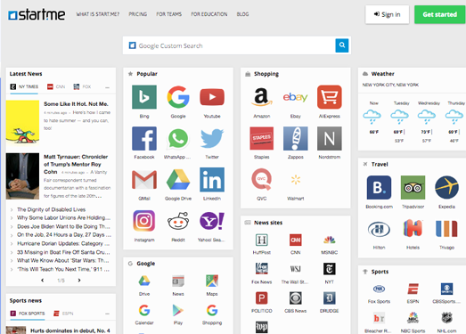
Task: Open What is start.me? menu item
Action: [x=97, y=14]
